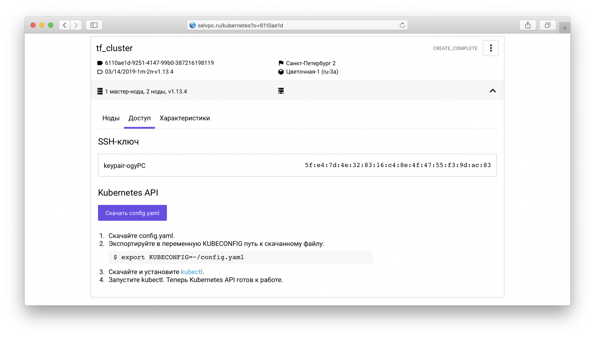Open the cluster three-dot options menu
Viewport: 595px width, 338px height.
490,48
